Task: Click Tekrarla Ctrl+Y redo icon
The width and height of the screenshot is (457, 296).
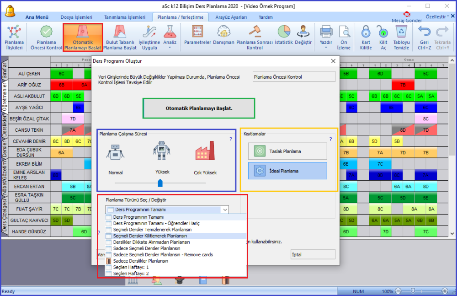Action: (442, 38)
